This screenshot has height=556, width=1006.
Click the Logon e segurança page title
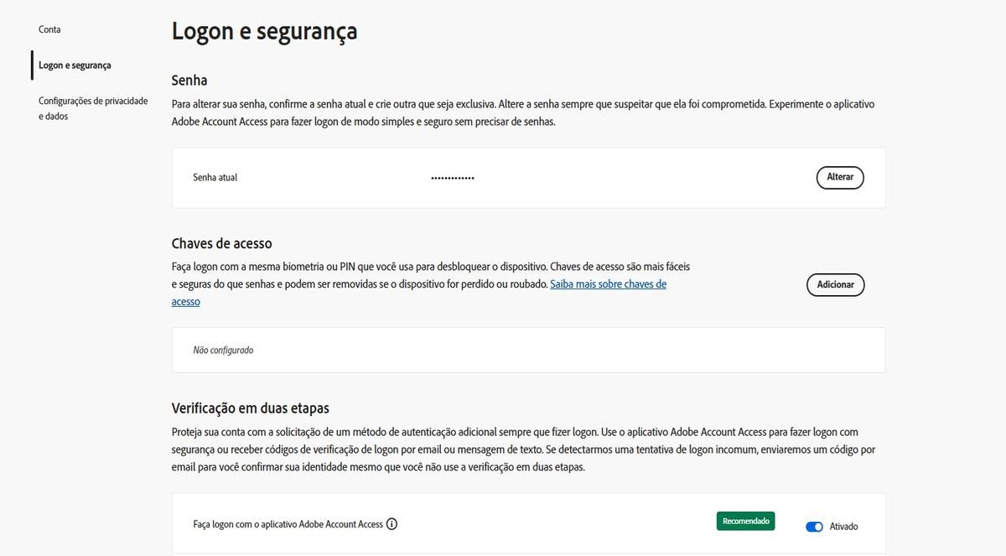(x=264, y=31)
